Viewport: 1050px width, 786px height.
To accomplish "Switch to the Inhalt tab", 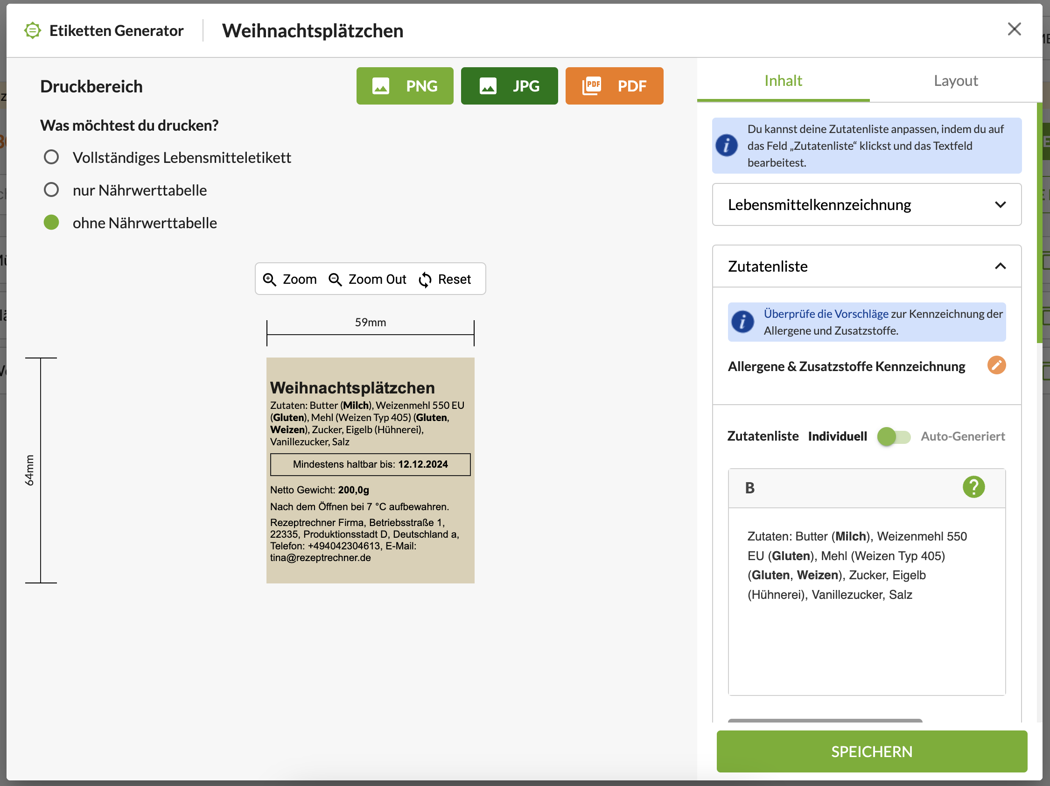I will click(x=783, y=81).
